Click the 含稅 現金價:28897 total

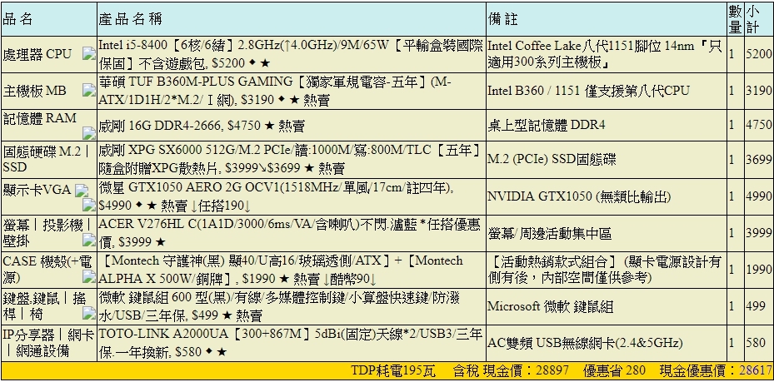(x=511, y=370)
